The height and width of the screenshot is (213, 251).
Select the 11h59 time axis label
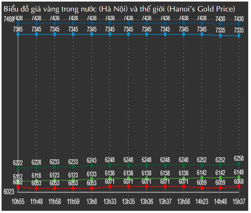point(73,202)
